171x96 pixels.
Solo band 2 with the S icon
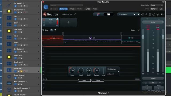click(x=94, y=38)
